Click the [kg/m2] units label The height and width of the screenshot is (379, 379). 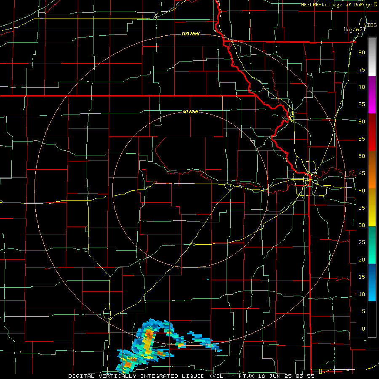pos(355,29)
